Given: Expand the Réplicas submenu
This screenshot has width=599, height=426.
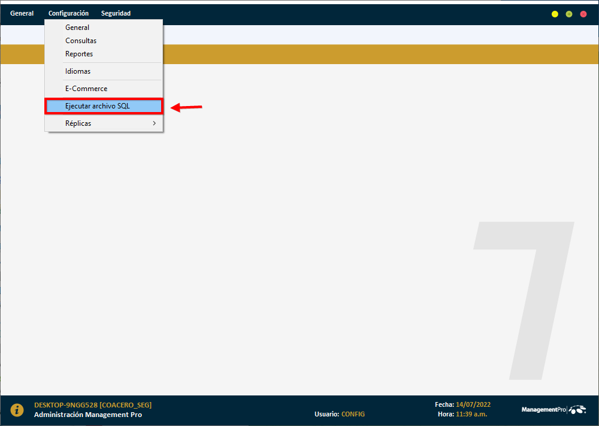Looking at the screenshot, I should pos(78,123).
